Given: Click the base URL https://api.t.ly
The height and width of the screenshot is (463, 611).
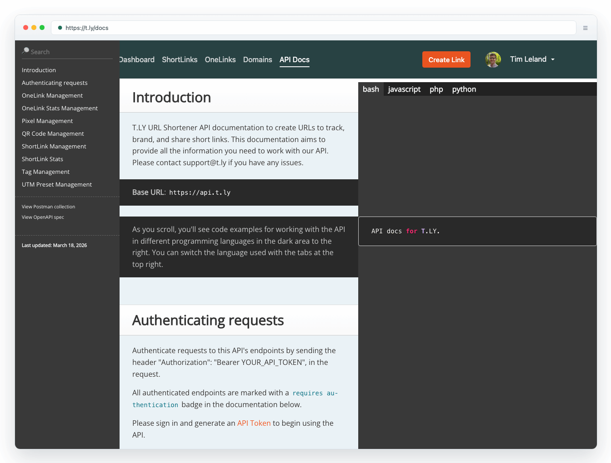Looking at the screenshot, I should pyautogui.click(x=200, y=192).
